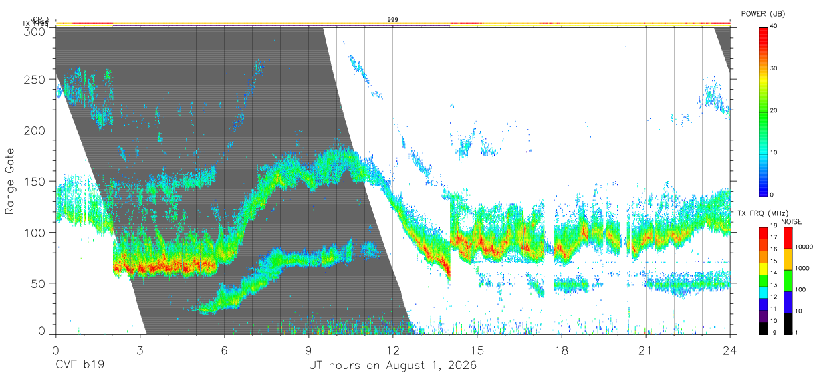
Task: Select the TX FRQ colorbar cyan 12-13 MHz segment
Action: [x=764, y=292]
